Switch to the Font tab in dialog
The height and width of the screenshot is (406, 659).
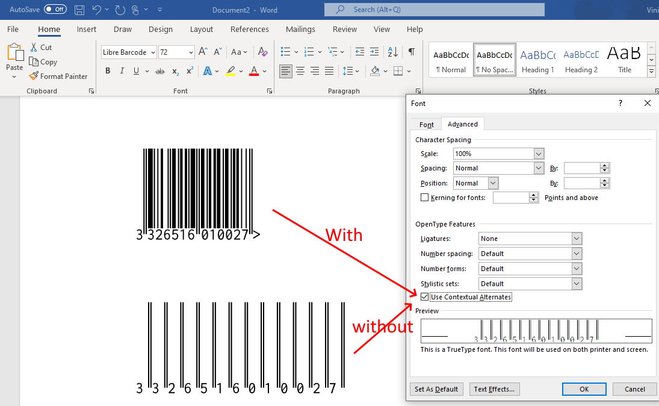pos(426,125)
